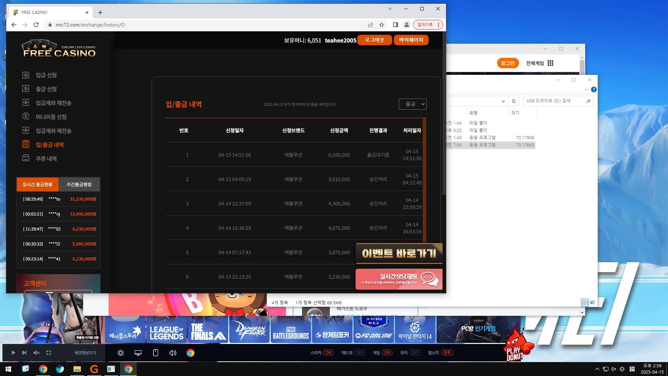Open the Chrome 업데이트 menu

point(428,25)
